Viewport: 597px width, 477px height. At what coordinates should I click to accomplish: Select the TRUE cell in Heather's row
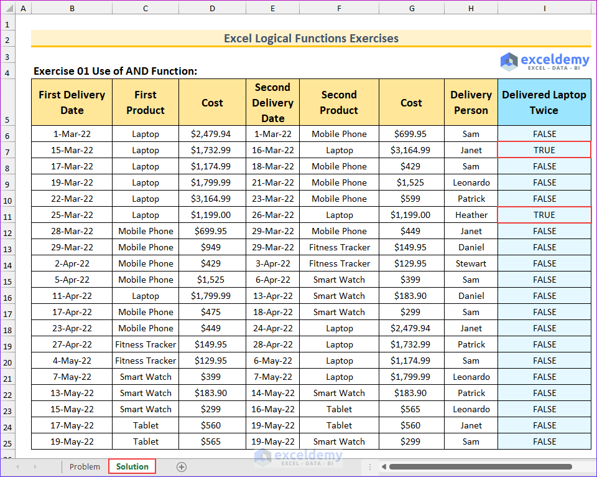[545, 215]
